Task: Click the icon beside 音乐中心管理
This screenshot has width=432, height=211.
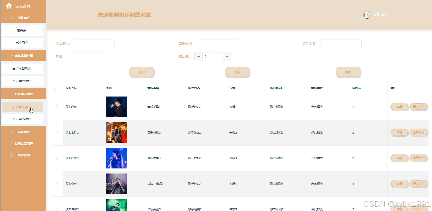Action: click(x=11, y=94)
